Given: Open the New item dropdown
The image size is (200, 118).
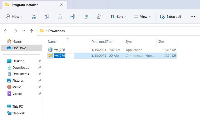Looking at the screenshot, I should coord(14,17).
